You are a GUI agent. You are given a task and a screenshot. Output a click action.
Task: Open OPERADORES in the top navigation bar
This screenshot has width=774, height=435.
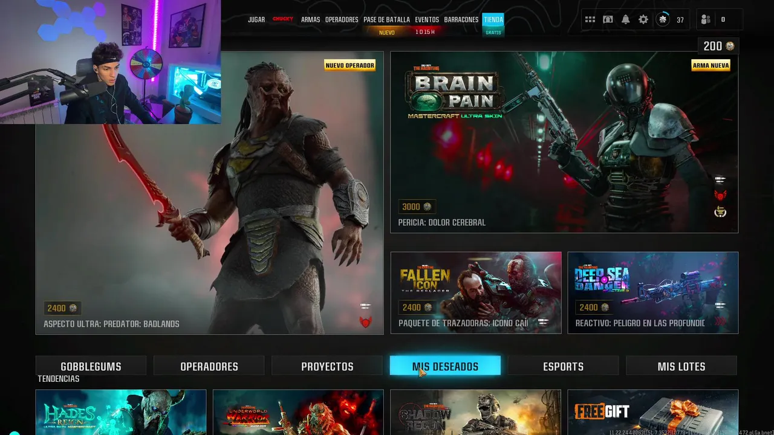(342, 19)
